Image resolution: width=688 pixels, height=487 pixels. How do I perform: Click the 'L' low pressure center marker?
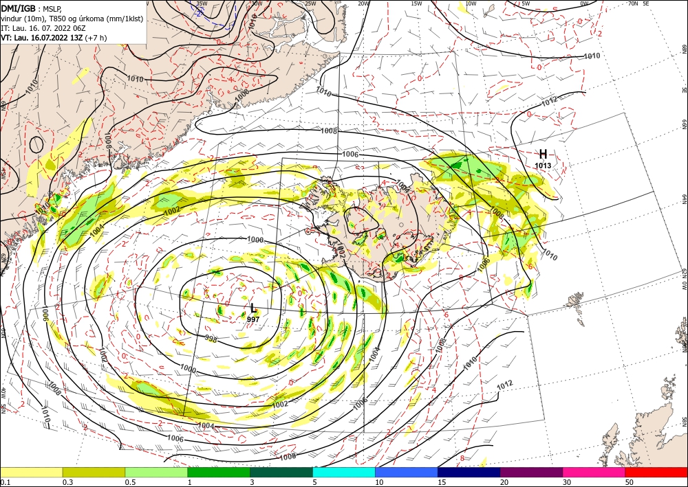pyautogui.click(x=254, y=308)
